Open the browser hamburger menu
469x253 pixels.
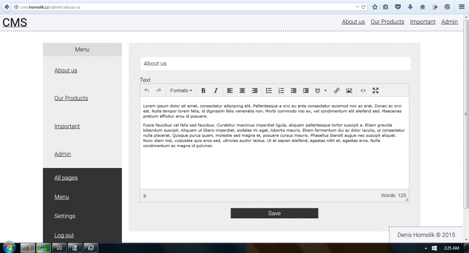(461, 7)
